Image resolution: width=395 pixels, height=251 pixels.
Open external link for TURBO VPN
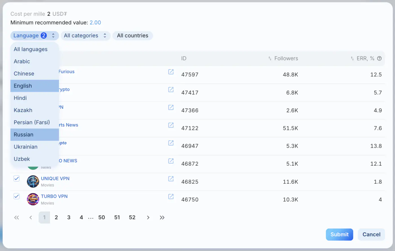click(x=171, y=196)
